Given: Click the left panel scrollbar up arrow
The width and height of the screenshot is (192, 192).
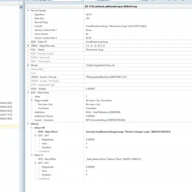Looking at the screenshot, I should [21, 7].
